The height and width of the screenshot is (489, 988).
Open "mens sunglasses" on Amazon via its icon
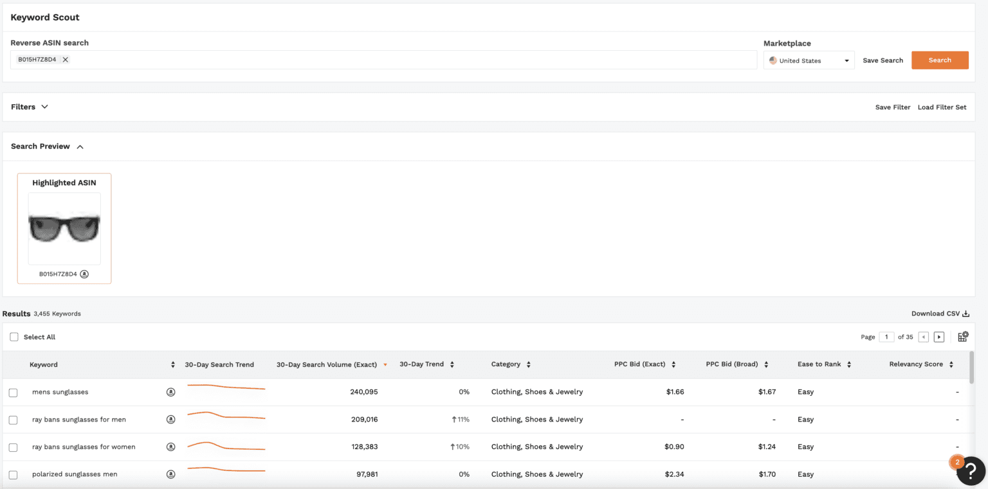pos(170,391)
